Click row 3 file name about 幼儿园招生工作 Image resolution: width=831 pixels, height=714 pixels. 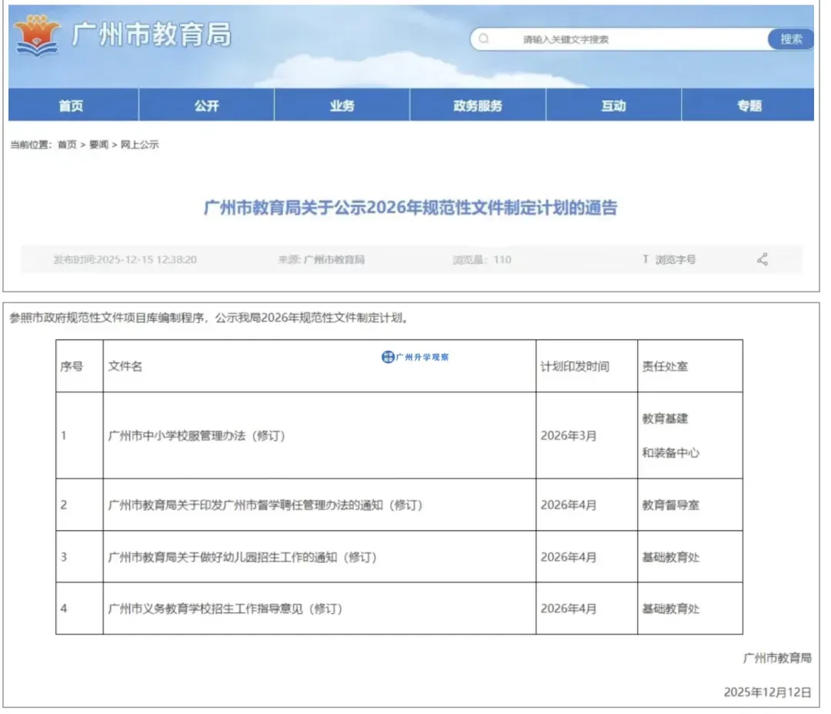click(x=242, y=557)
